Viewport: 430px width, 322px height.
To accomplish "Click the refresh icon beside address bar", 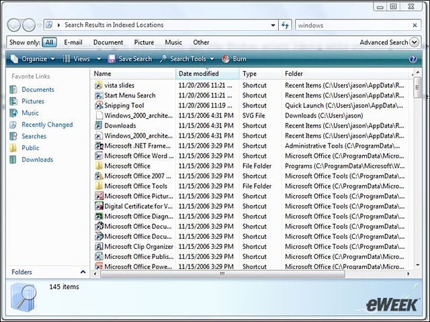I will pos(285,25).
